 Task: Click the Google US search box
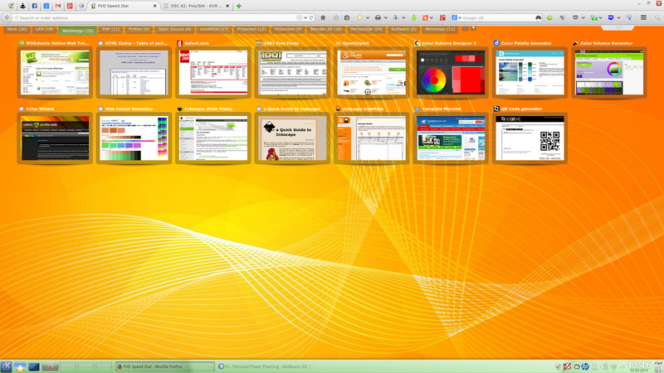point(497,17)
